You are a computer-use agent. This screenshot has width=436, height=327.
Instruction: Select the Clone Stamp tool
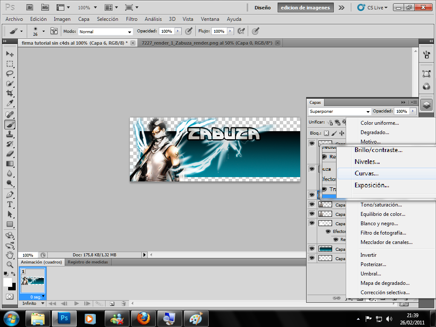[x=10, y=134]
